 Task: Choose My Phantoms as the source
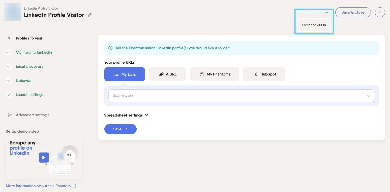tap(215, 74)
